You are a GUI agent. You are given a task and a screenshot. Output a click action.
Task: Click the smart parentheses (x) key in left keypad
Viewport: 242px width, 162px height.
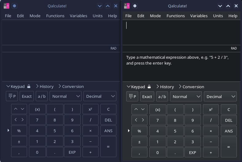[37, 109]
